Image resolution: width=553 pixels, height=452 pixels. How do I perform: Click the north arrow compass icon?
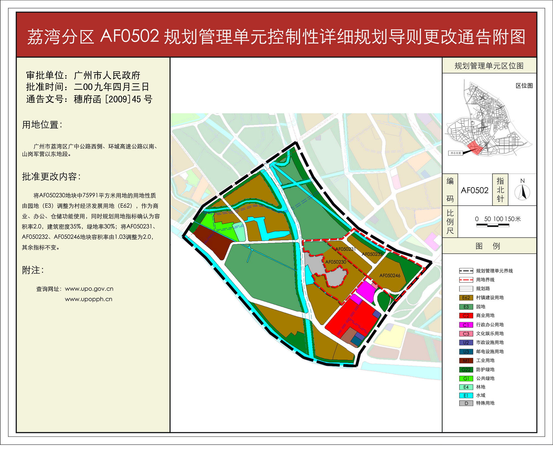522,192
